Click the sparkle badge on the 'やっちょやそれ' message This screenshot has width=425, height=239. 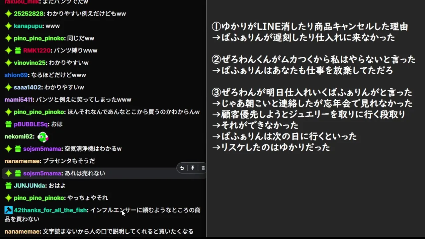point(8,198)
